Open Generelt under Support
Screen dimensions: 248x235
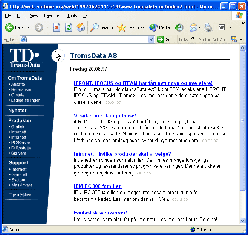click(x=19, y=174)
